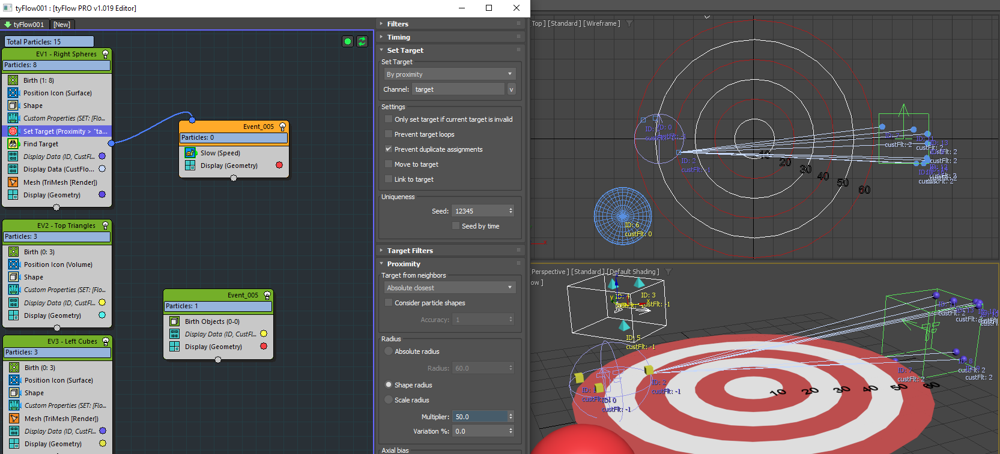This screenshot has width=1000, height=454.
Task: Toggle the lightbulb on EV1 - Right Spheres
Action: pos(106,54)
